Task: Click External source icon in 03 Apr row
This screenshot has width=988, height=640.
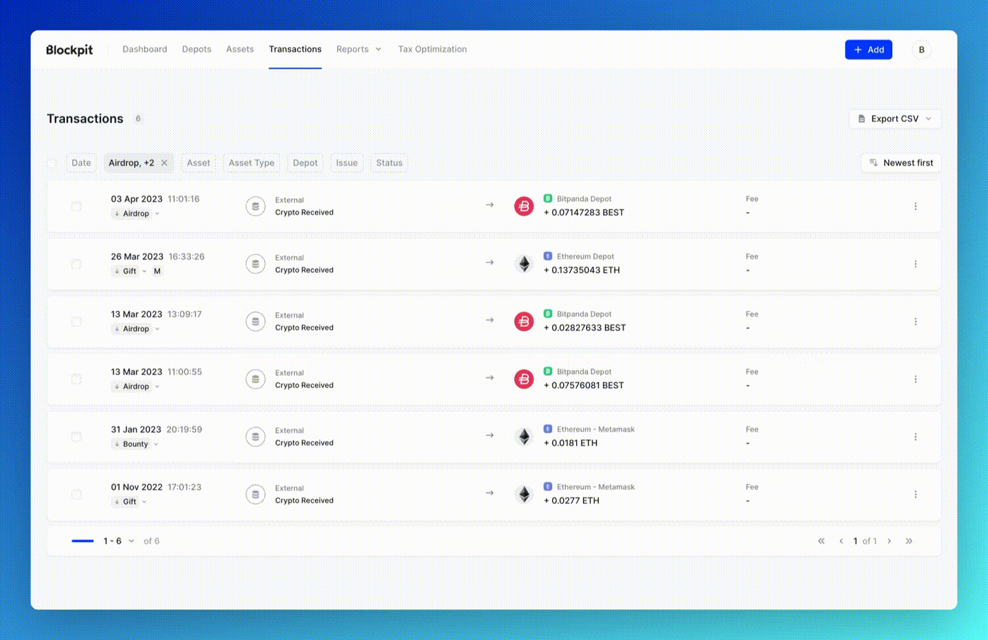Action: 256,206
